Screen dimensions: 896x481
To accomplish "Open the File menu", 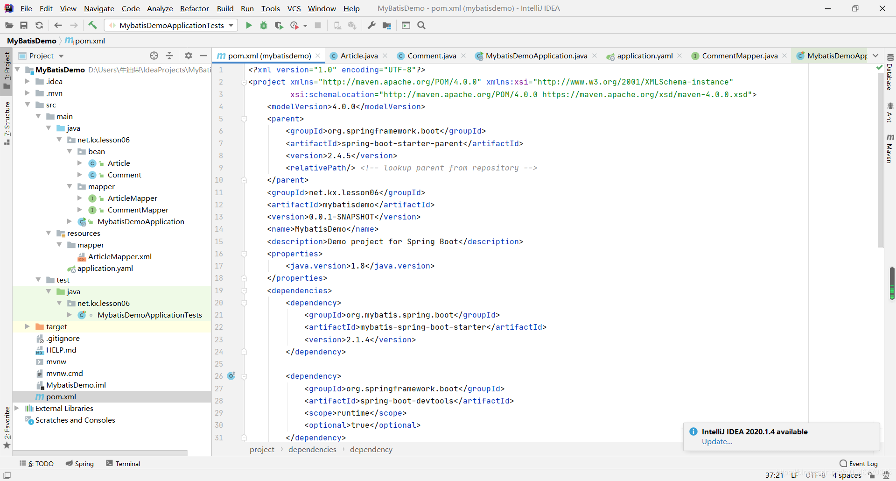I will [26, 8].
